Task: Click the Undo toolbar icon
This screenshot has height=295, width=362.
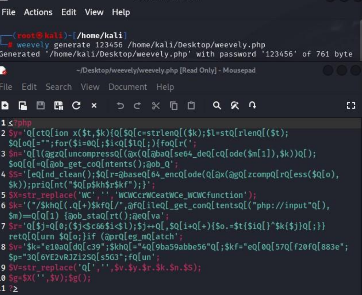Action: (x=120, y=106)
